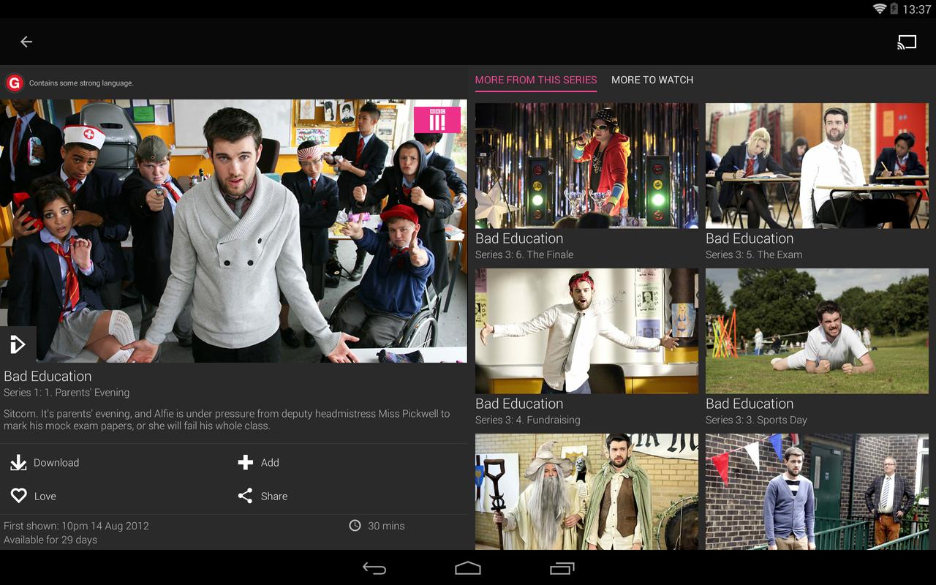Tap the BBC Three logo badge
The height and width of the screenshot is (585, 936).
(437, 120)
